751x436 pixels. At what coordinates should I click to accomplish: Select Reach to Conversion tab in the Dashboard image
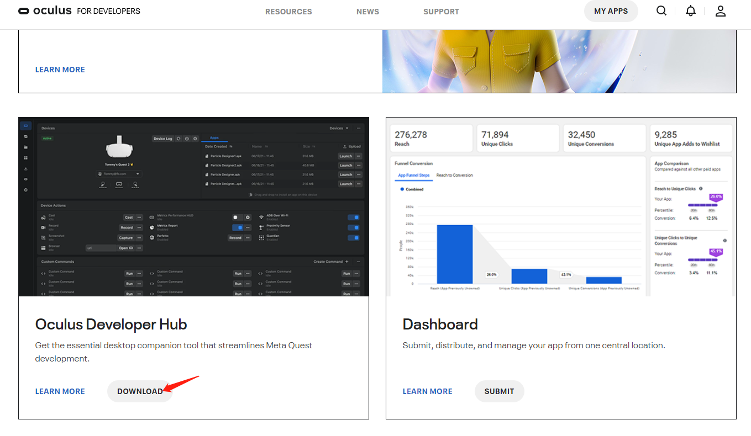(455, 176)
